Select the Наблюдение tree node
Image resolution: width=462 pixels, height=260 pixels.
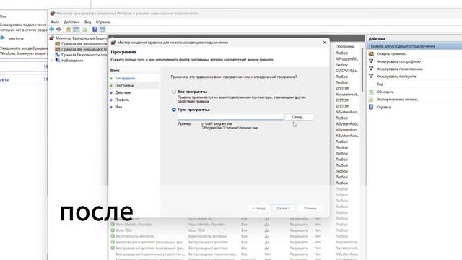[69, 61]
